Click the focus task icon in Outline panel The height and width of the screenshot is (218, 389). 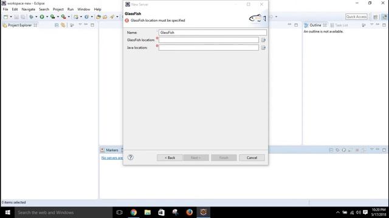pos(363,25)
